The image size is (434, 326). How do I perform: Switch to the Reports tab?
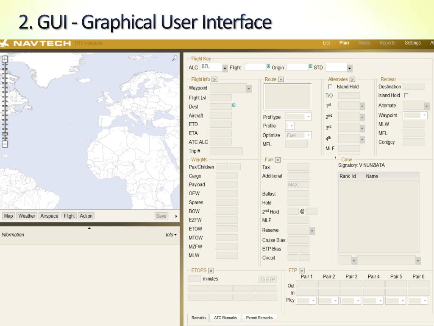tap(387, 43)
